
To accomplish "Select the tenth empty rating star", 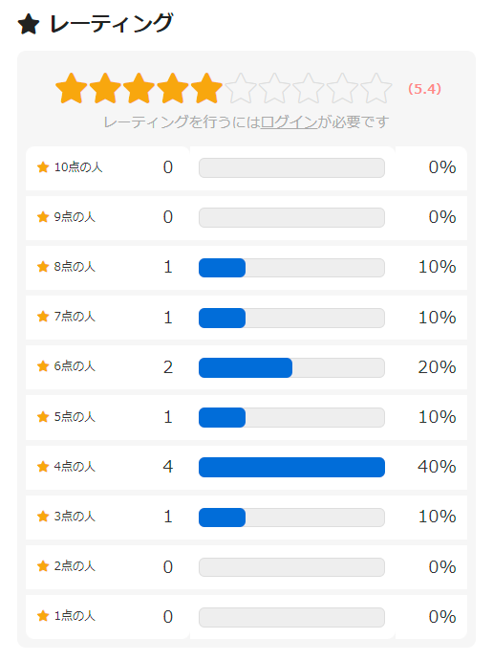I will [376, 89].
